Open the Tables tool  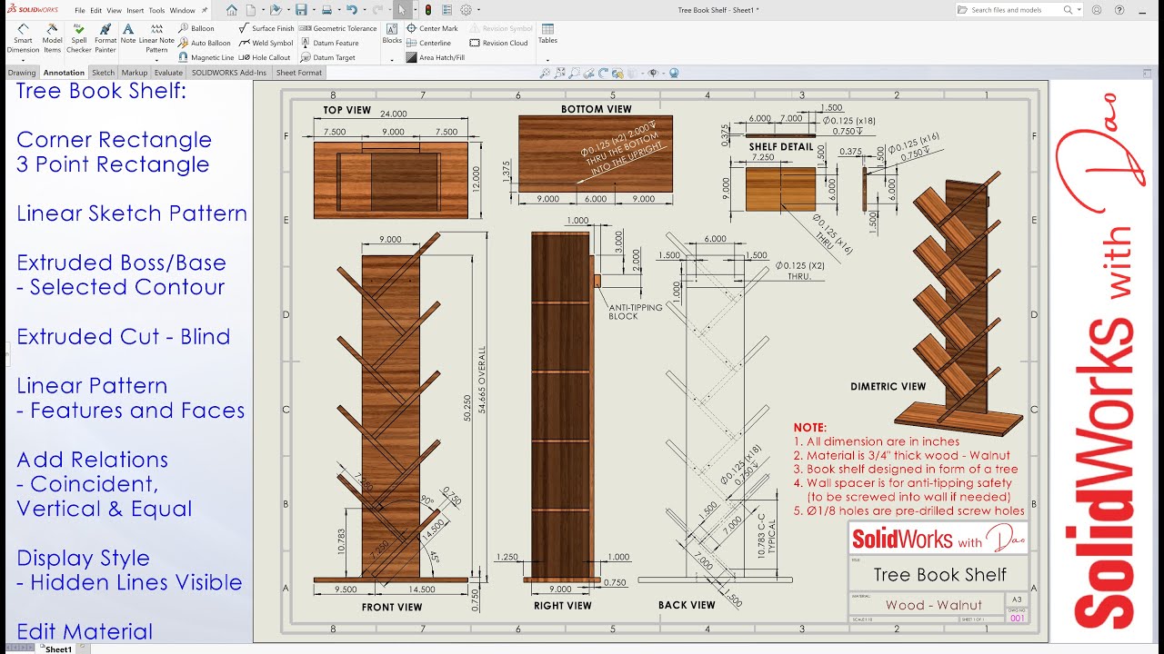[547, 34]
